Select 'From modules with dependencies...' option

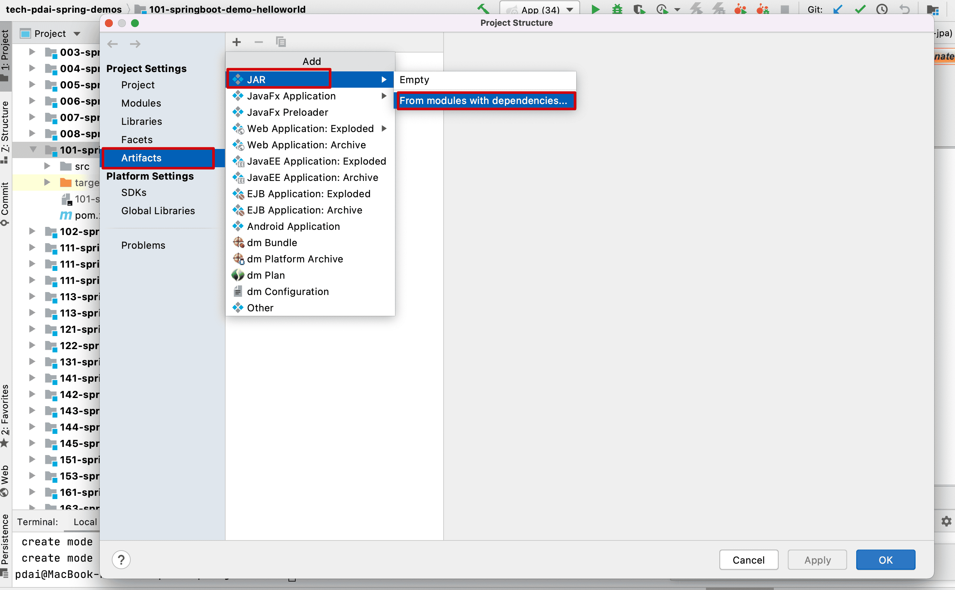tap(483, 101)
